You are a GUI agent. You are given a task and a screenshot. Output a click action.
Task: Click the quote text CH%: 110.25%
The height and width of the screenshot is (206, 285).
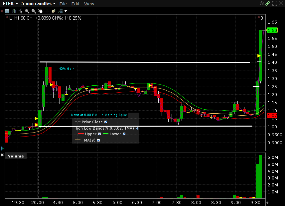[x=67, y=18]
